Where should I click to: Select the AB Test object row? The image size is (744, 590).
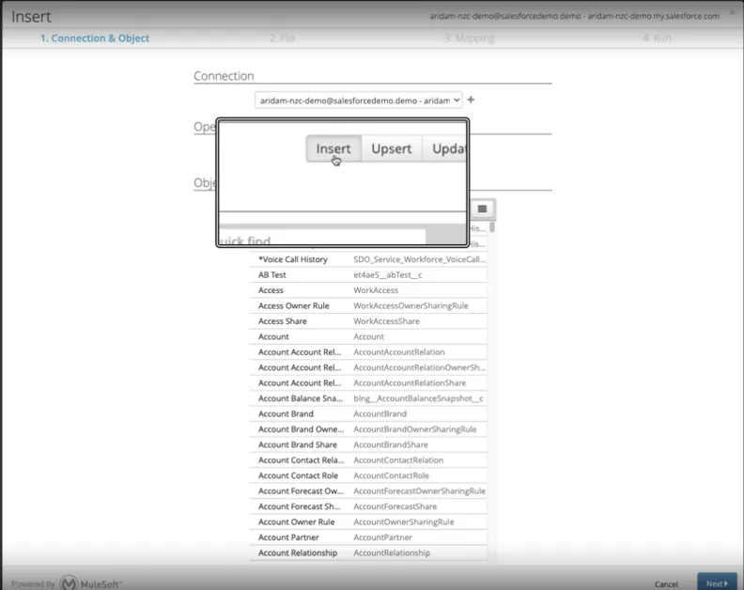368,275
